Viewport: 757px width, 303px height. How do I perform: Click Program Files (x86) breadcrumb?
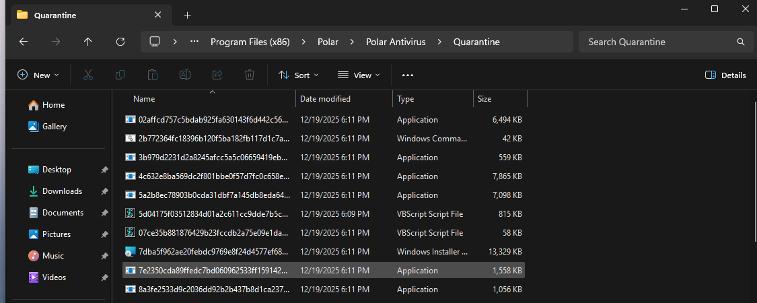pos(250,42)
